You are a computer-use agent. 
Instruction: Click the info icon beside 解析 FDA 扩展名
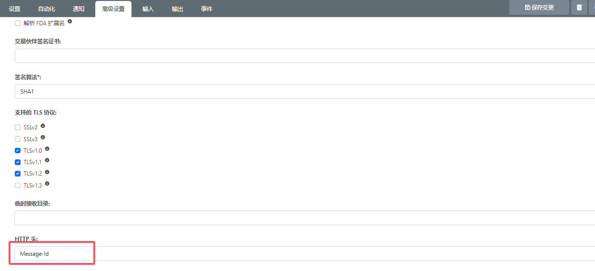pyautogui.click(x=70, y=22)
